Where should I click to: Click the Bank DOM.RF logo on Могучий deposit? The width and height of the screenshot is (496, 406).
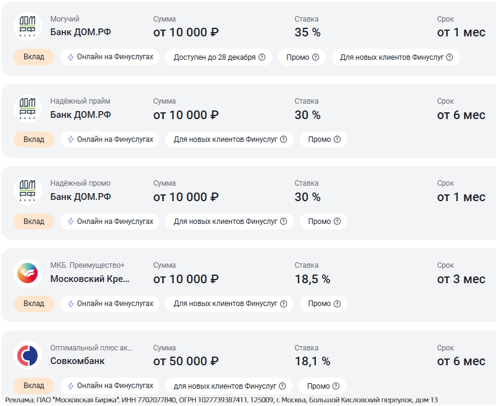pyautogui.click(x=28, y=27)
